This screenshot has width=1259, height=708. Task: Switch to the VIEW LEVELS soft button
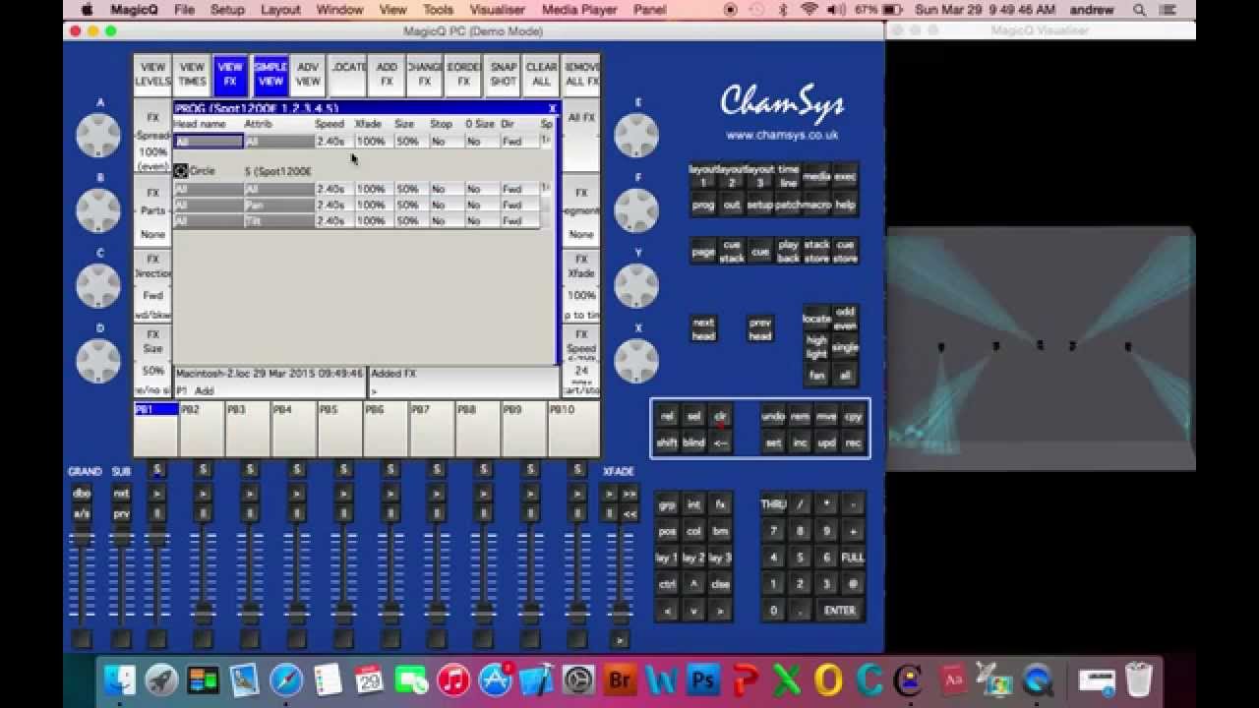click(152, 75)
